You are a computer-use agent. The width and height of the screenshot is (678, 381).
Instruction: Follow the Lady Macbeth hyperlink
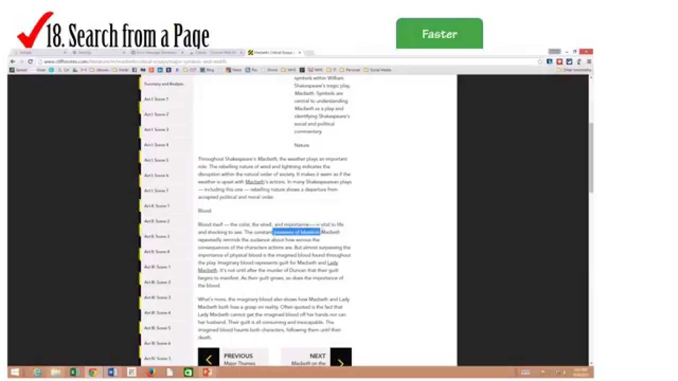(x=332, y=263)
